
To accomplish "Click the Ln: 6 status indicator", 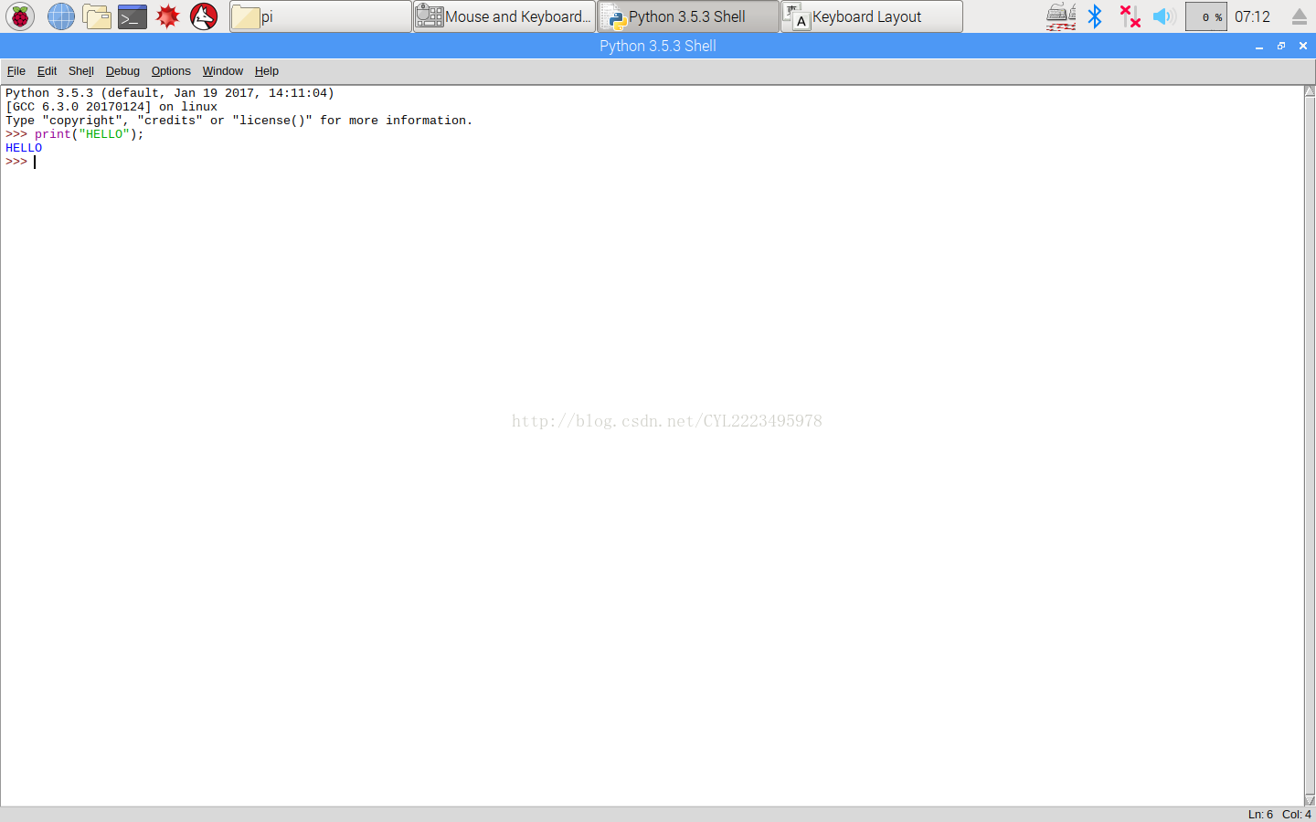I will (x=1260, y=815).
